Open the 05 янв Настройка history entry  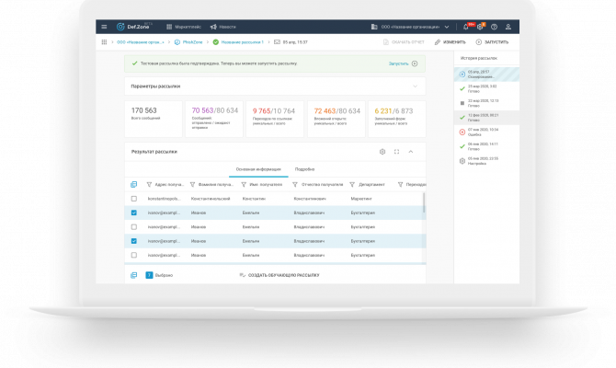point(486,161)
